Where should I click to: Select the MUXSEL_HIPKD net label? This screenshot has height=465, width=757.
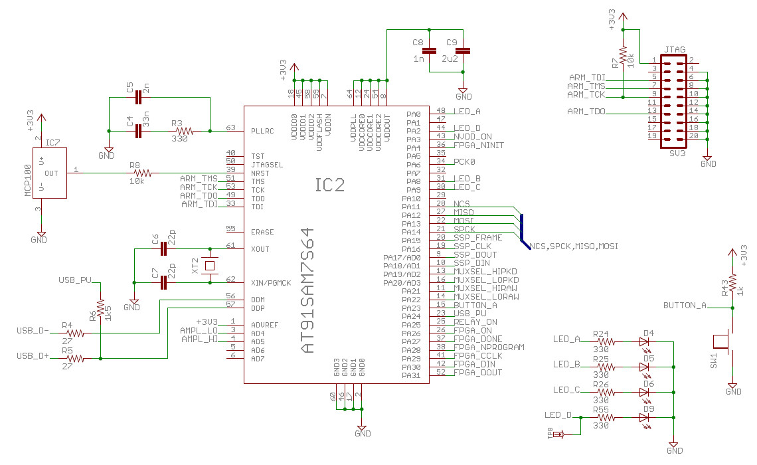(485, 272)
